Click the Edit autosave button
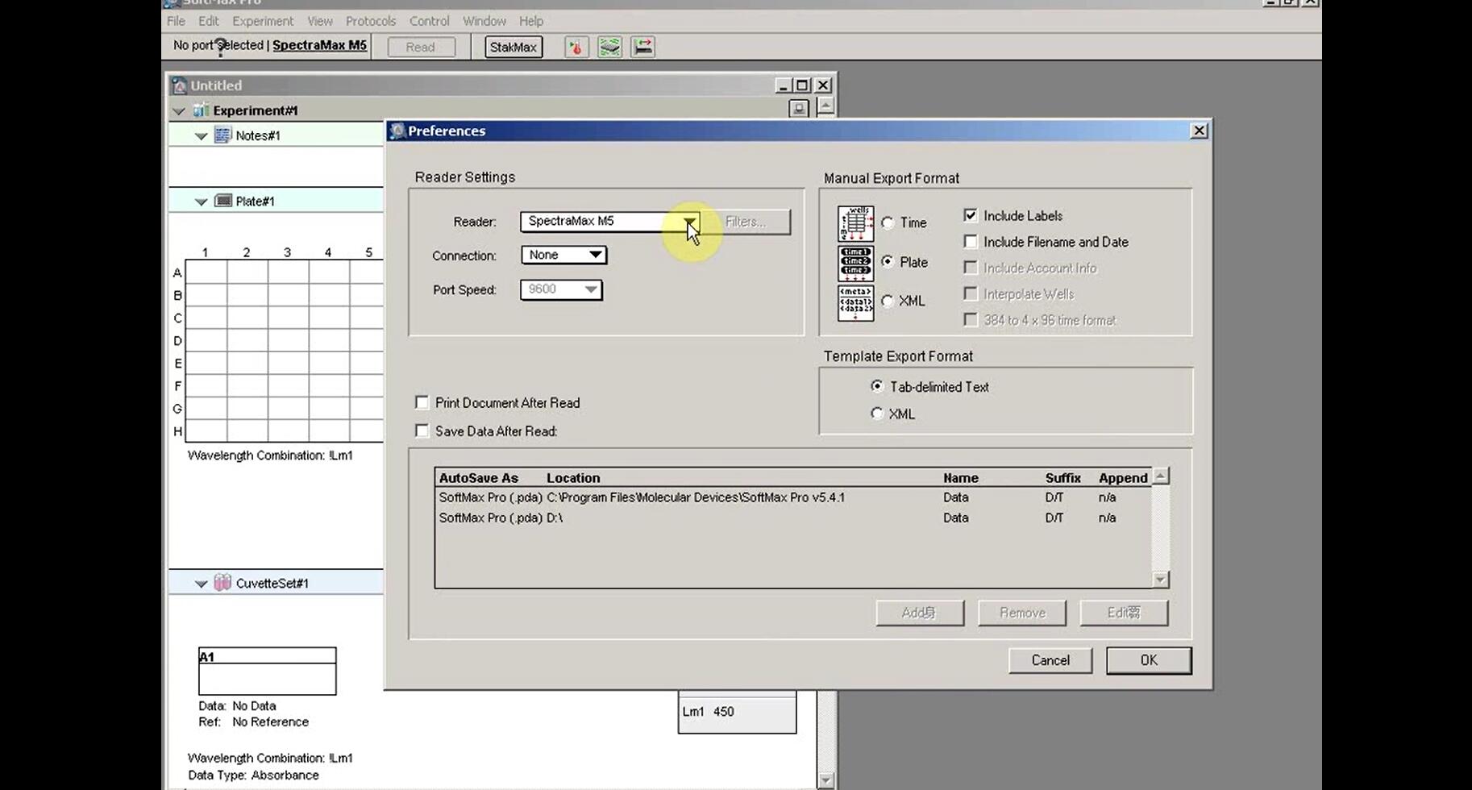 click(x=1124, y=613)
